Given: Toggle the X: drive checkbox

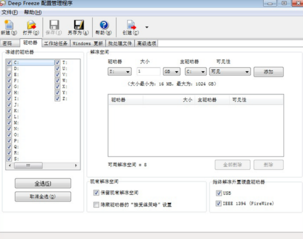Looking at the screenshot, I should pyautogui.click(x=58, y=87).
